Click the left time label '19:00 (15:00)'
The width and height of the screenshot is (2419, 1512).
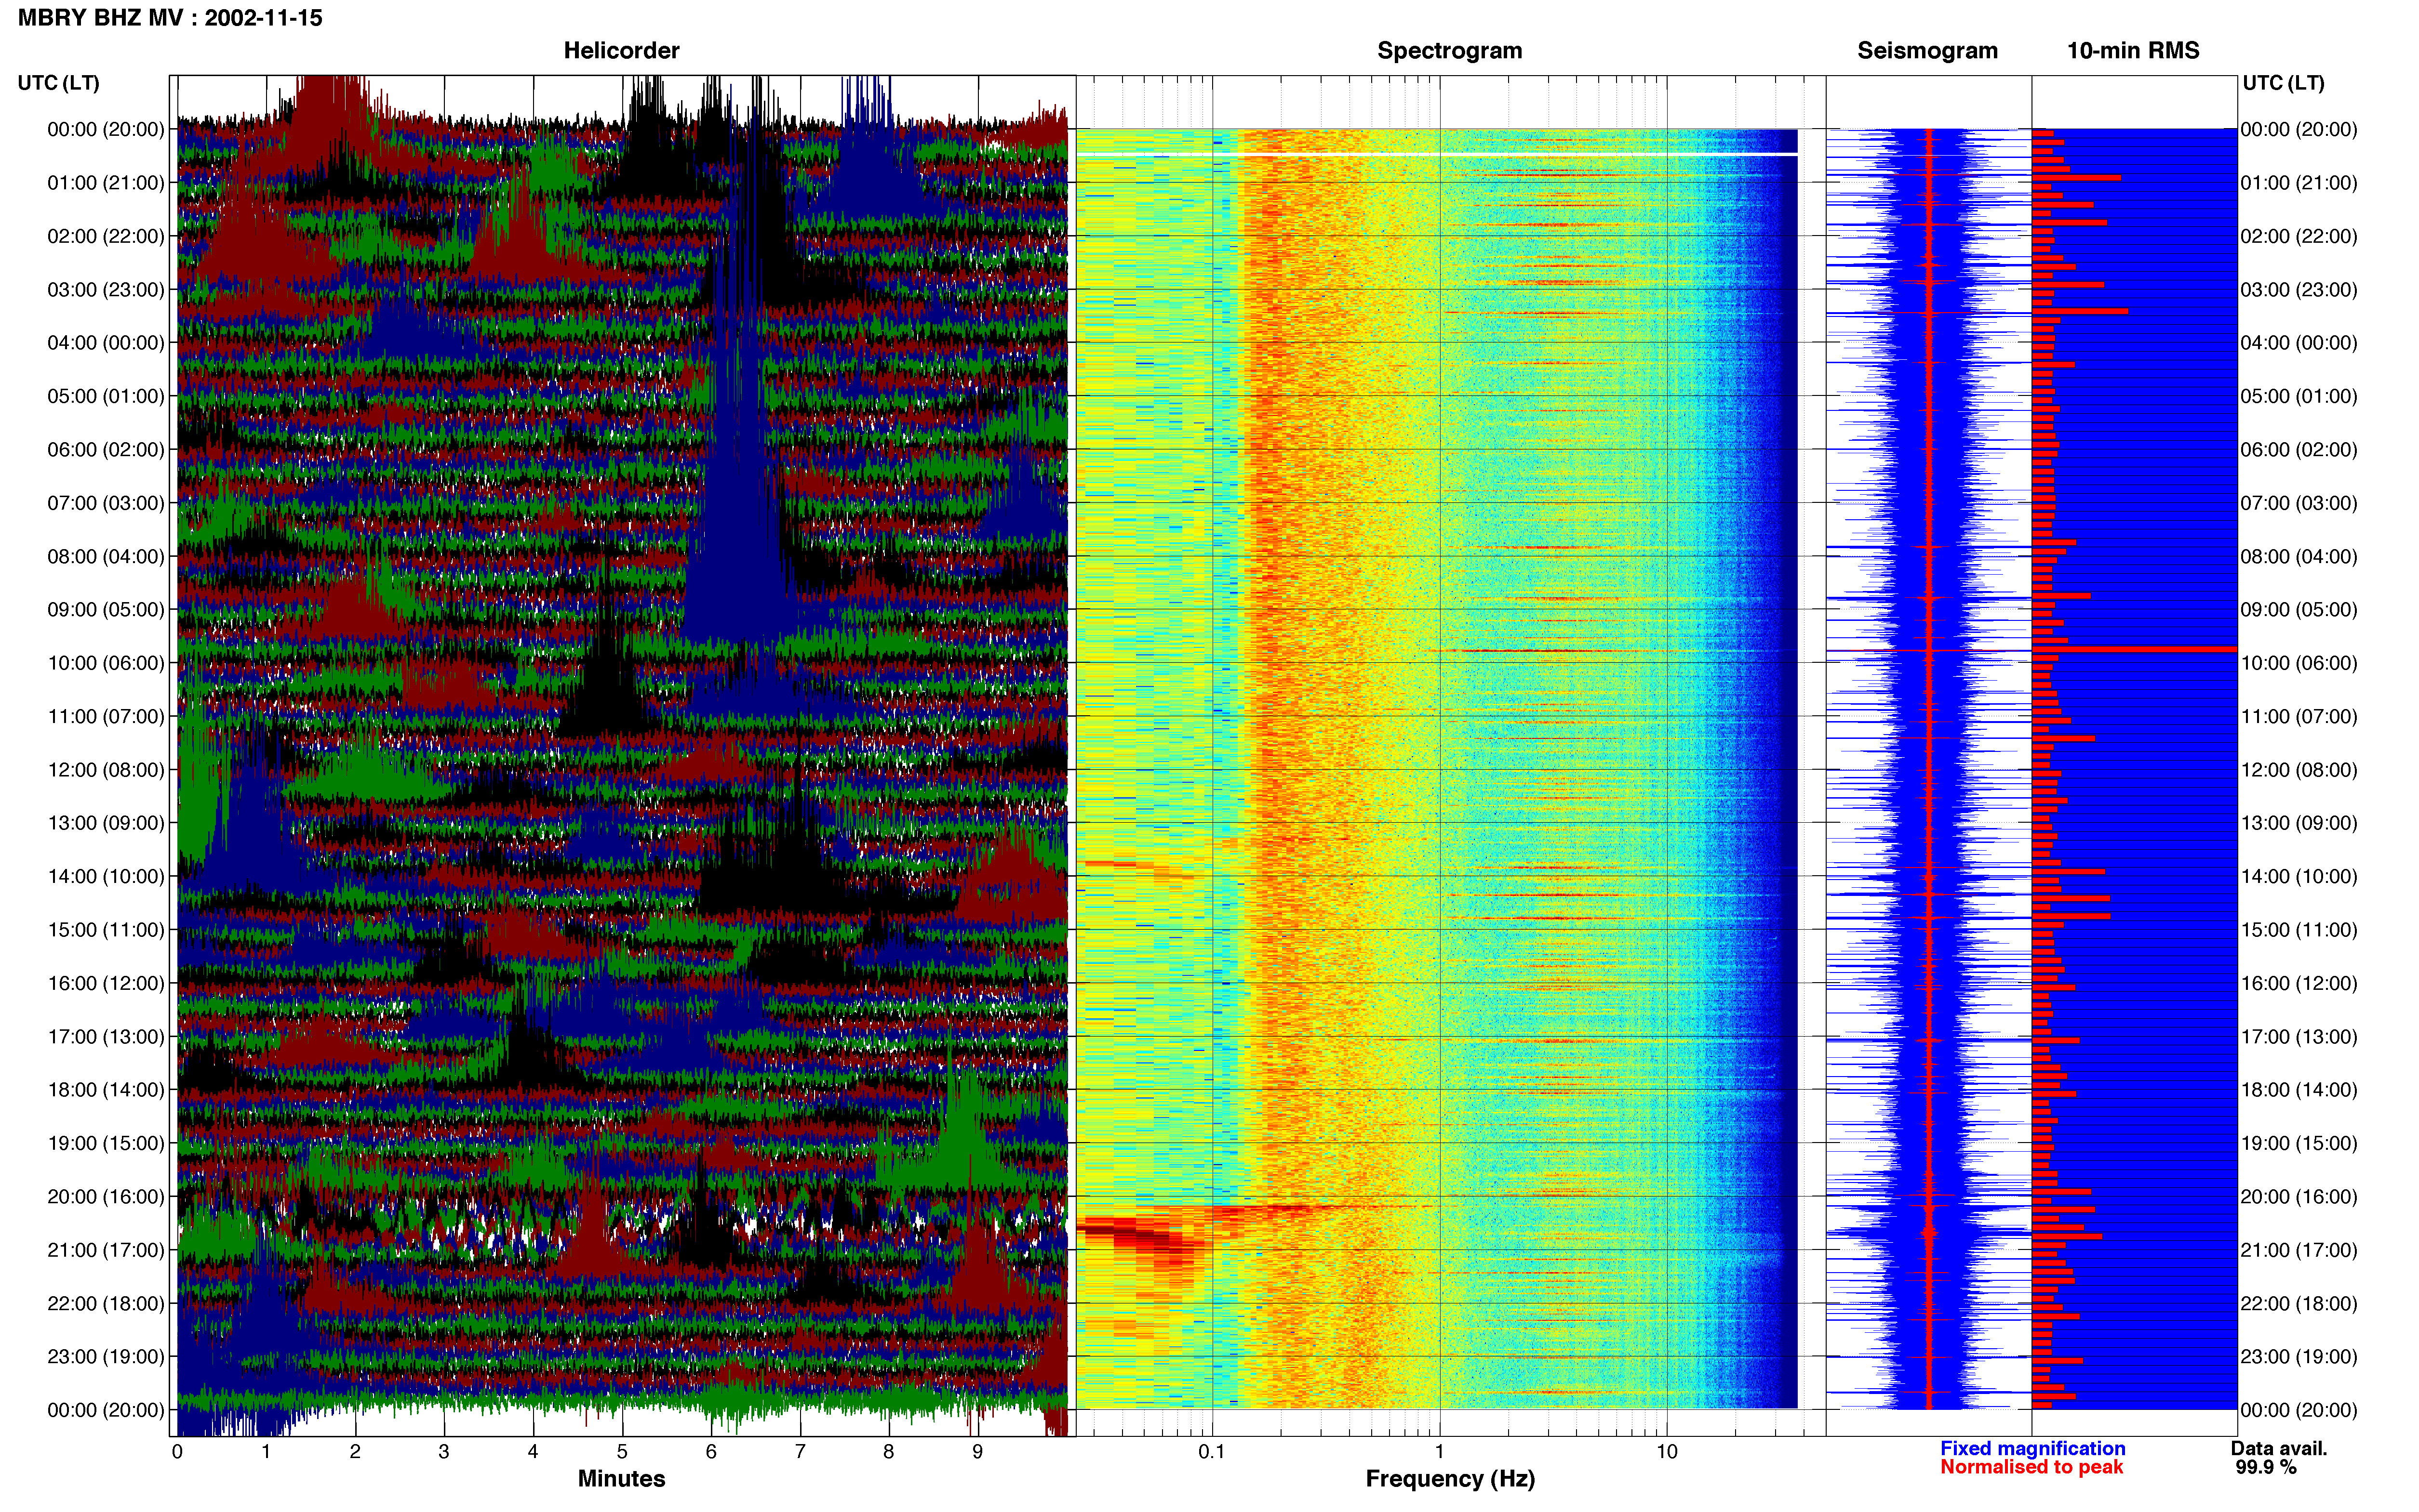pos(106,1144)
